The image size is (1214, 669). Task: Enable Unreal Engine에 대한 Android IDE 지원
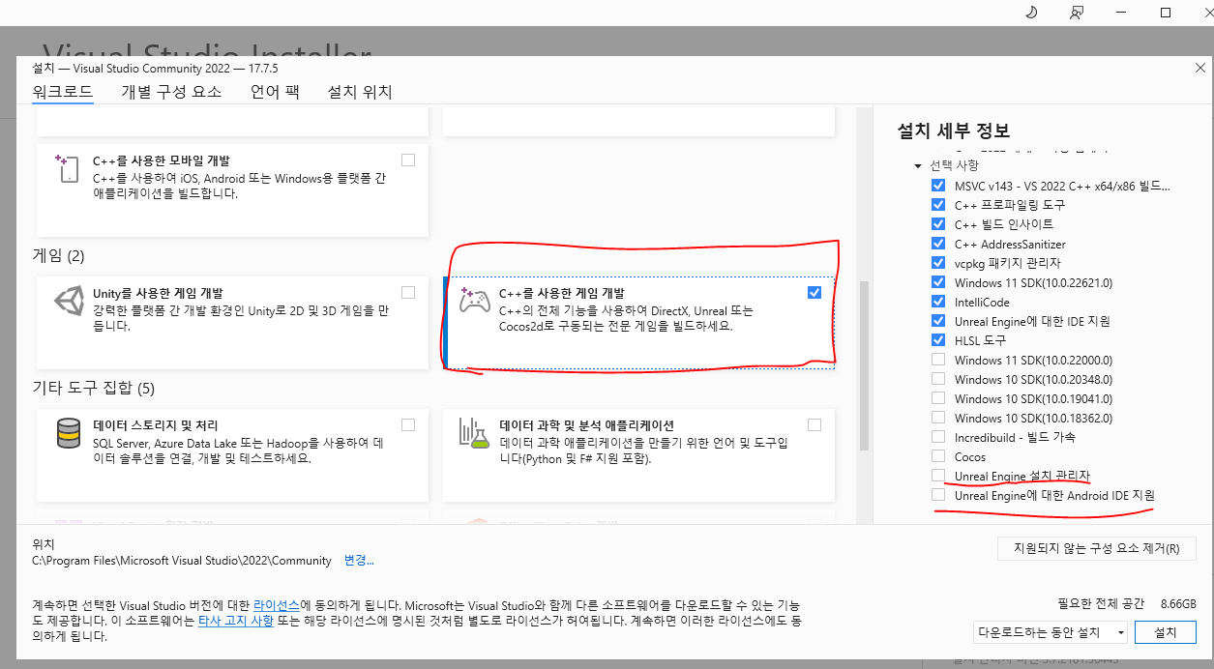coord(937,494)
